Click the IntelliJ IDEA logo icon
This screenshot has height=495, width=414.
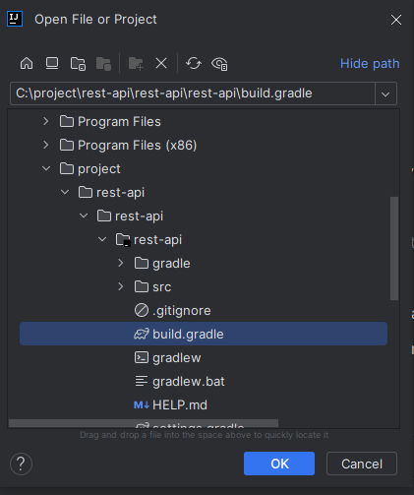pyautogui.click(x=15, y=19)
